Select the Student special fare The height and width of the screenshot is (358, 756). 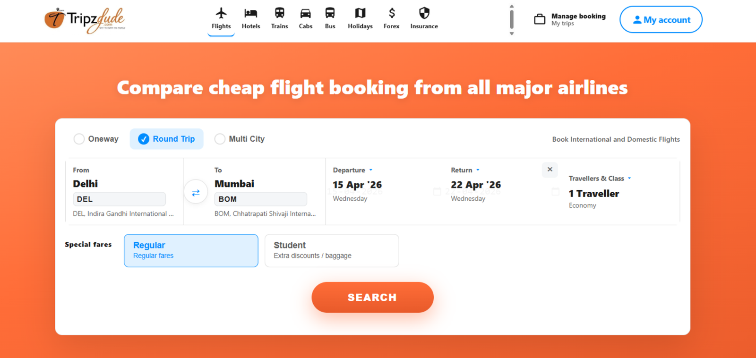332,250
